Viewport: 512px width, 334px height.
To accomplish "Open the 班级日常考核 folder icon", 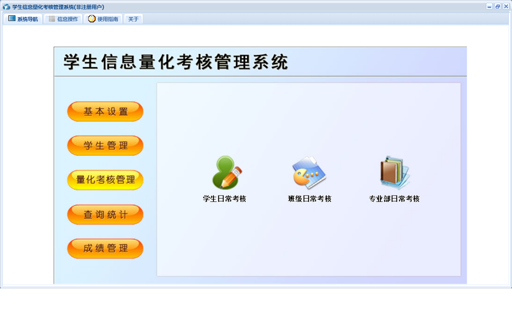I will tap(309, 173).
